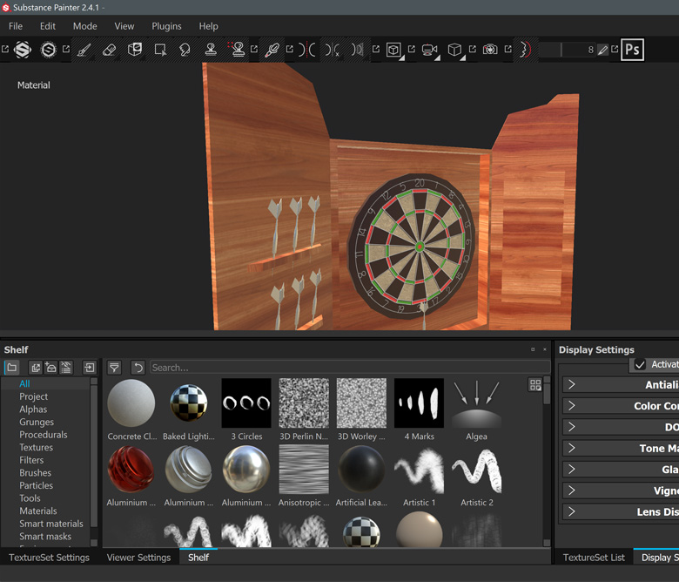The width and height of the screenshot is (679, 582).
Task: Select the Grunges shelf category
Action: (37, 422)
